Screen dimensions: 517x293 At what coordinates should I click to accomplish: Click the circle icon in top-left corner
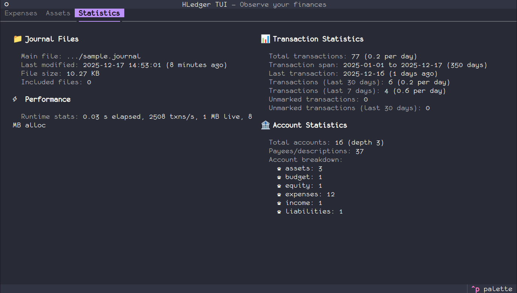coord(6,4)
